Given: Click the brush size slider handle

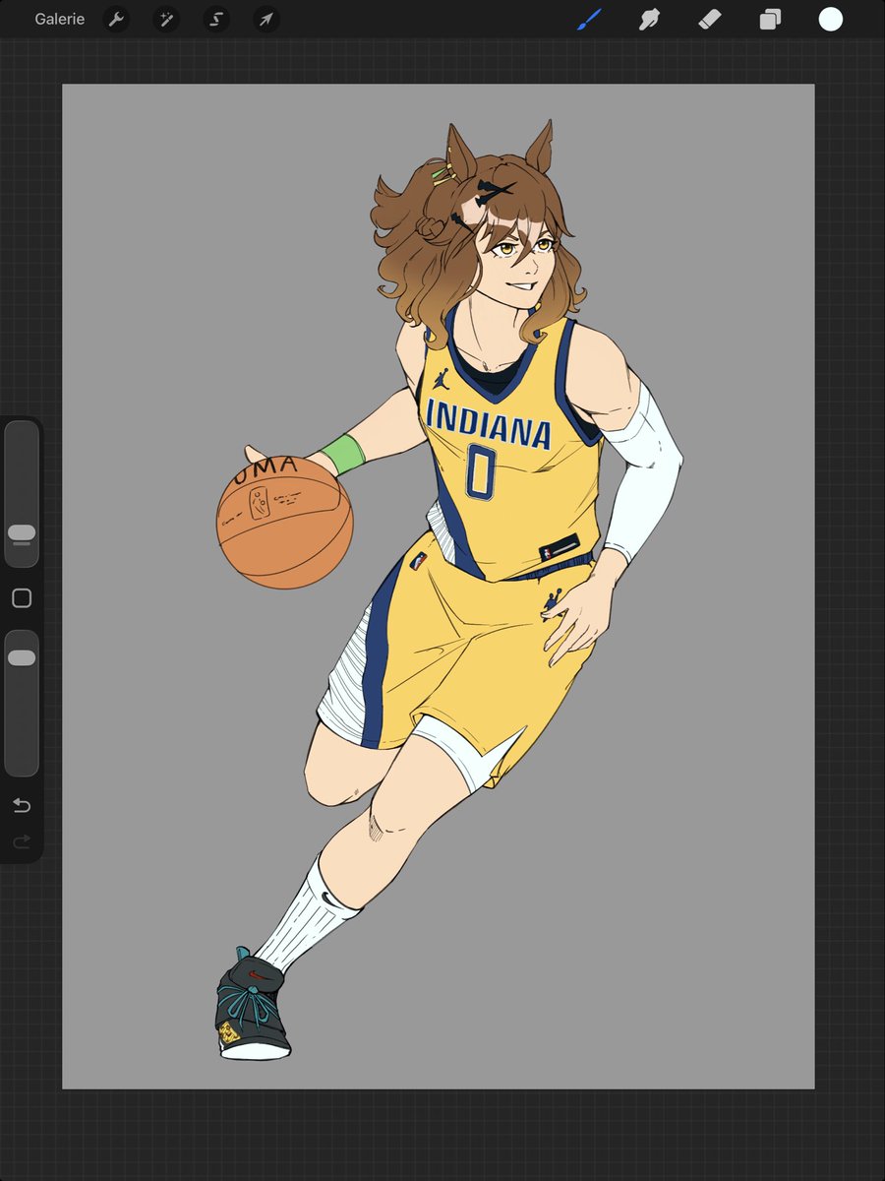Looking at the screenshot, I should point(22,532).
